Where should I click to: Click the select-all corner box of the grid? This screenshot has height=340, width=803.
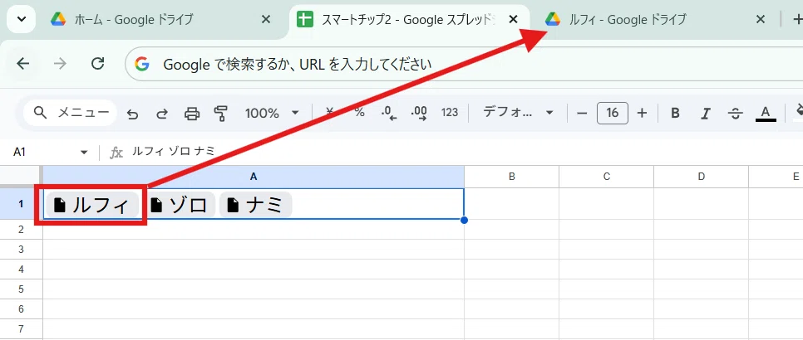coord(21,177)
